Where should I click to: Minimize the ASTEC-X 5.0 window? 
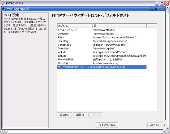pyautogui.click(x=157, y=3)
